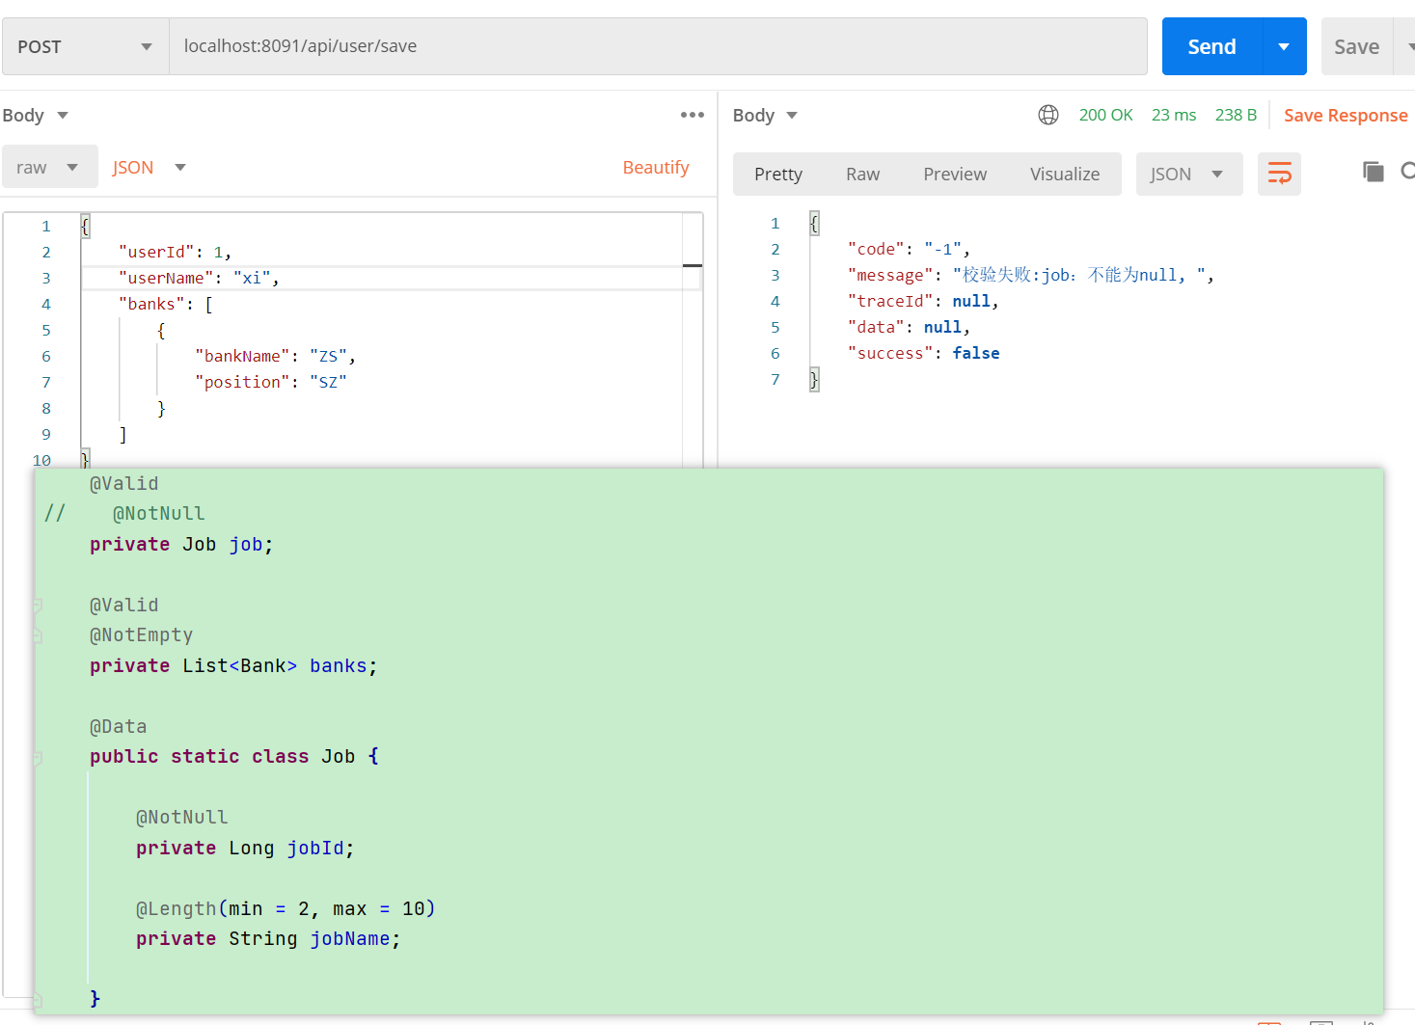Viewport: 1415px width, 1025px height.
Task: Open the request three-dots more options
Action: pyautogui.click(x=693, y=115)
